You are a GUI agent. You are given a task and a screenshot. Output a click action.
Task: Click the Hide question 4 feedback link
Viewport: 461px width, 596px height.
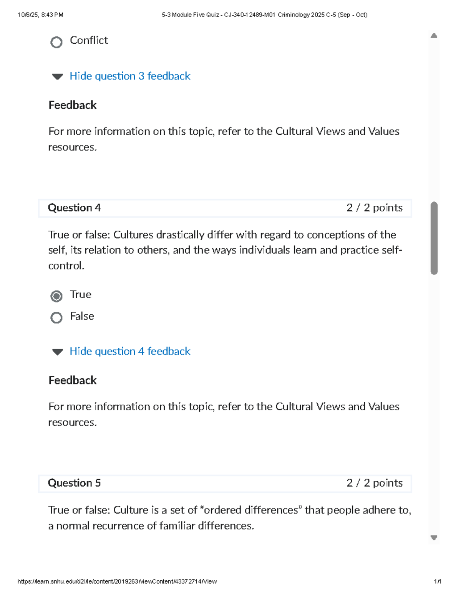point(129,352)
